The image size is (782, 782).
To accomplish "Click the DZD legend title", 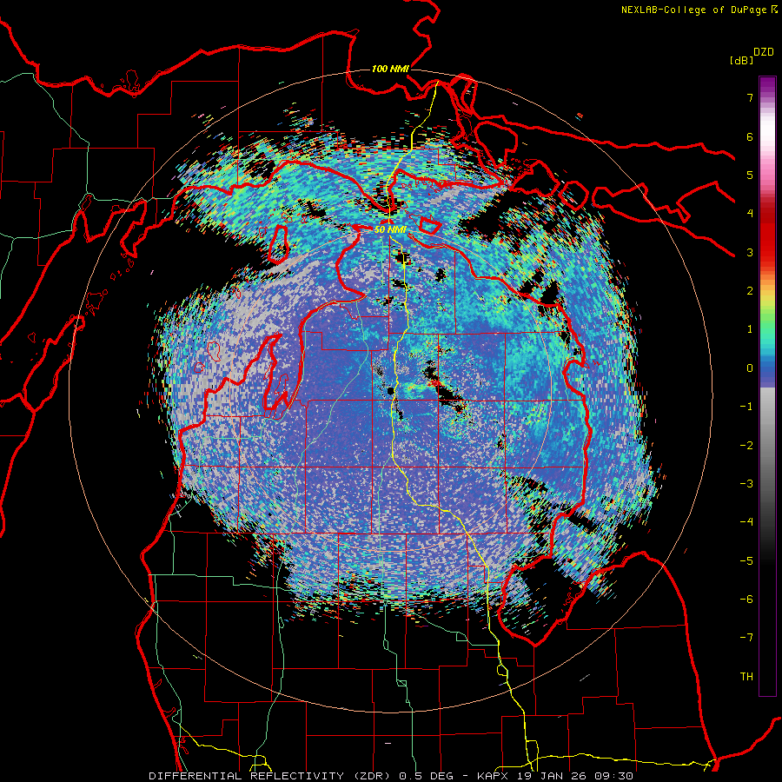I will [764, 52].
